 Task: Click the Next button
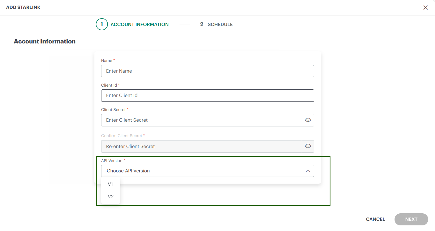coord(411,219)
